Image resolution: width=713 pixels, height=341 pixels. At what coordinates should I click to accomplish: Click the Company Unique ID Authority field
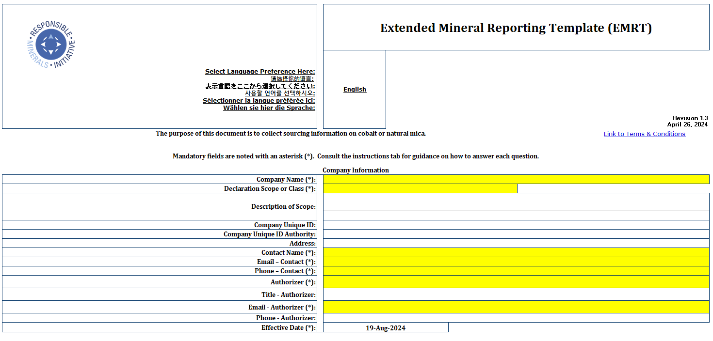pyautogui.click(x=514, y=234)
